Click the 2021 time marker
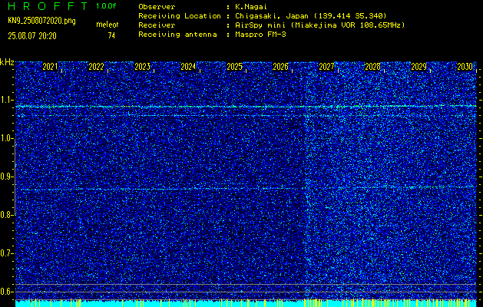 click(x=50, y=67)
